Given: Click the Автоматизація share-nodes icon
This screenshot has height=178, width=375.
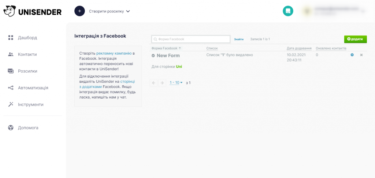Looking at the screenshot, I should point(11,88).
